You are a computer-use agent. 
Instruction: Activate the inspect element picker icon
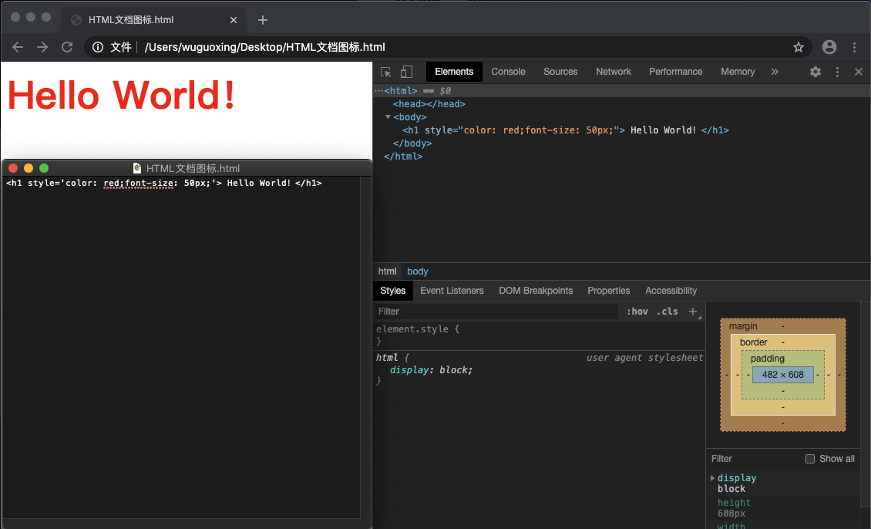pyautogui.click(x=385, y=72)
